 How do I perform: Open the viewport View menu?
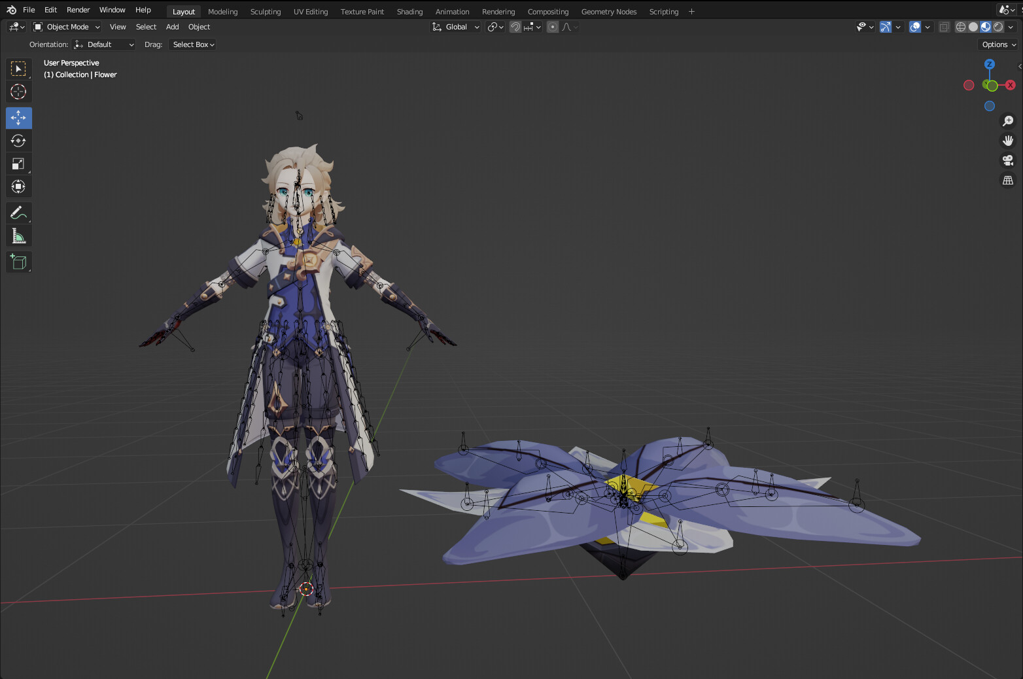coord(118,27)
